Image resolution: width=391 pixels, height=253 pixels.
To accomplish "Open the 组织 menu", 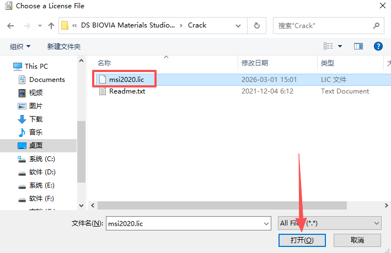I will (x=20, y=47).
